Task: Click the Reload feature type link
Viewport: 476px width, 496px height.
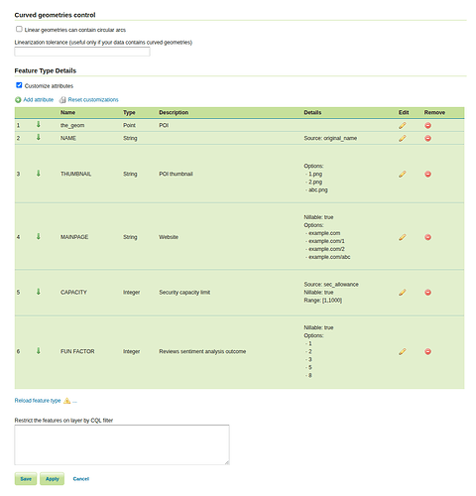Action: pos(38,401)
